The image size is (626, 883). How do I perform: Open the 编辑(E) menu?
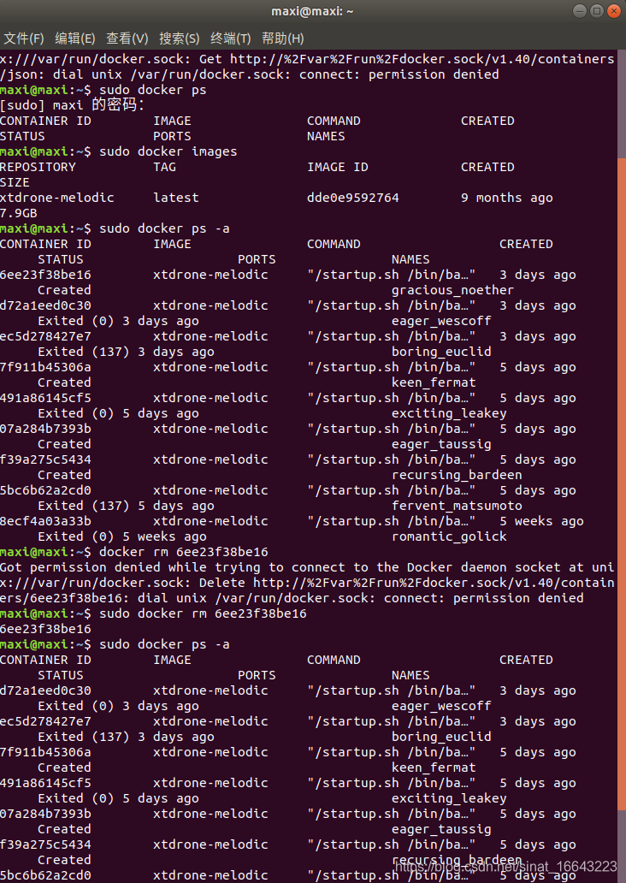click(75, 39)
